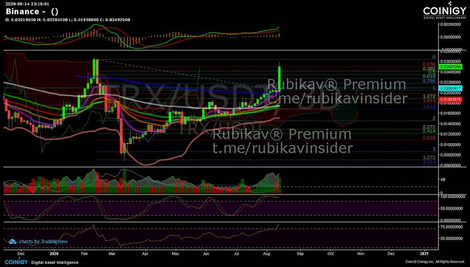This screenshot has width=470, height=267.
Task: Click the Feb label on the time axis
Action: click(x=84, y=254)
